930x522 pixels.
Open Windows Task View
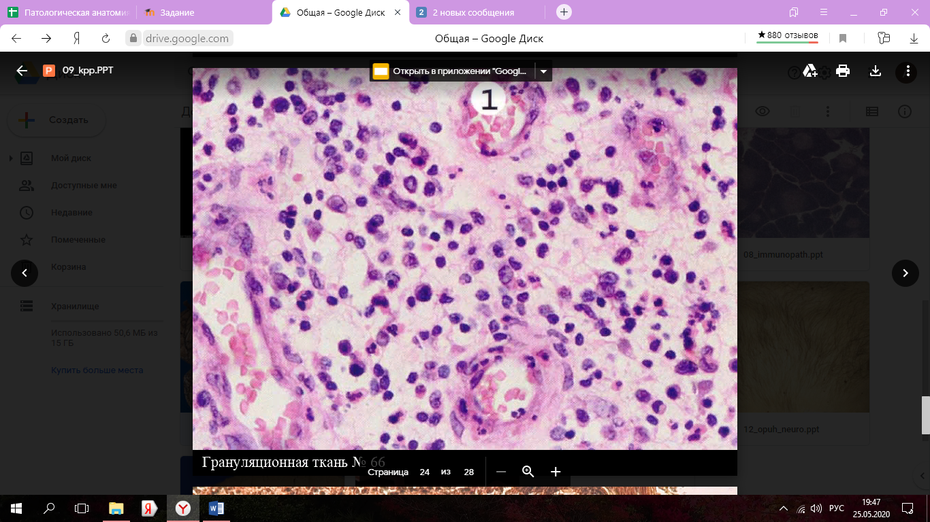point(82,508)
